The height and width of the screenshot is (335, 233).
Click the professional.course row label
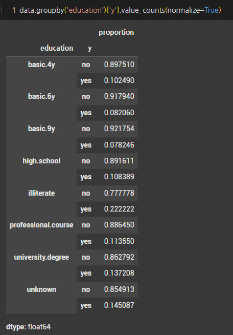click(41, 225)
